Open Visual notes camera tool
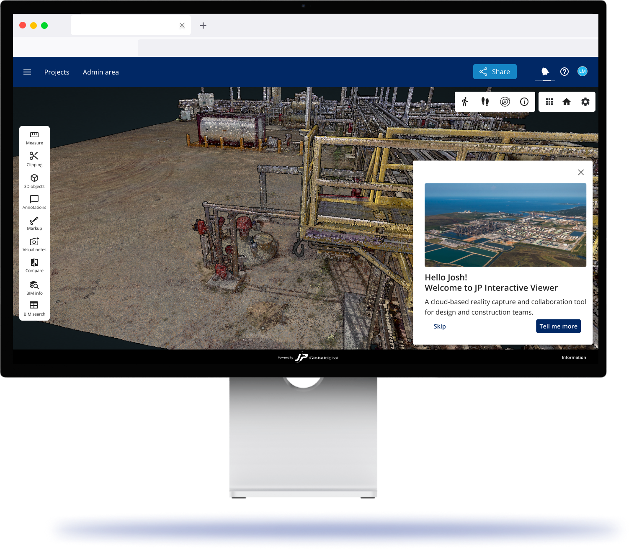Screen dimensions: 634x550 click(x=34, y=244)
